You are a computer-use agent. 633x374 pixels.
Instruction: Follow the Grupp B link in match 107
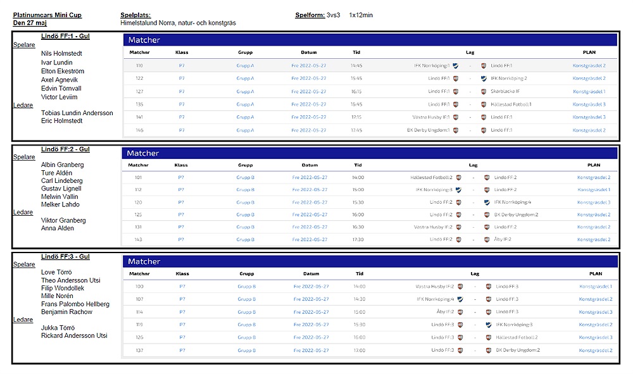pyautogui.click(x=247, y=299)
